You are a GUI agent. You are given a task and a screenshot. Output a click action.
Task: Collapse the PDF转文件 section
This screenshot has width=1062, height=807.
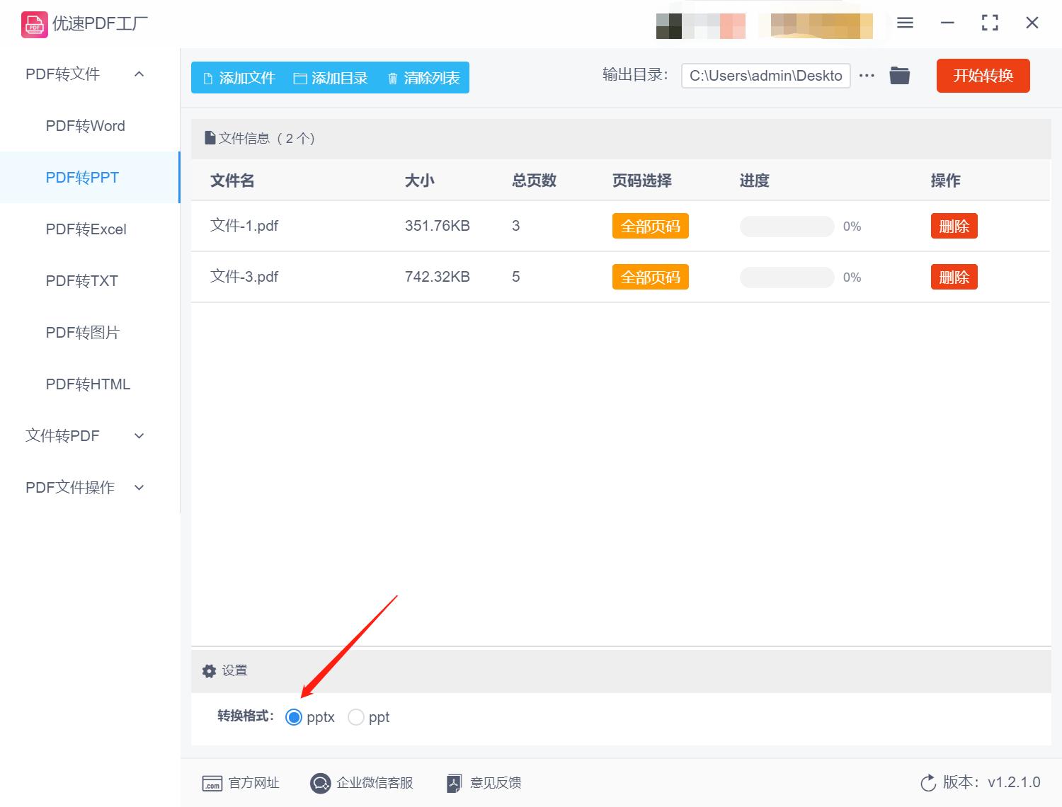(x=139, y=74)
